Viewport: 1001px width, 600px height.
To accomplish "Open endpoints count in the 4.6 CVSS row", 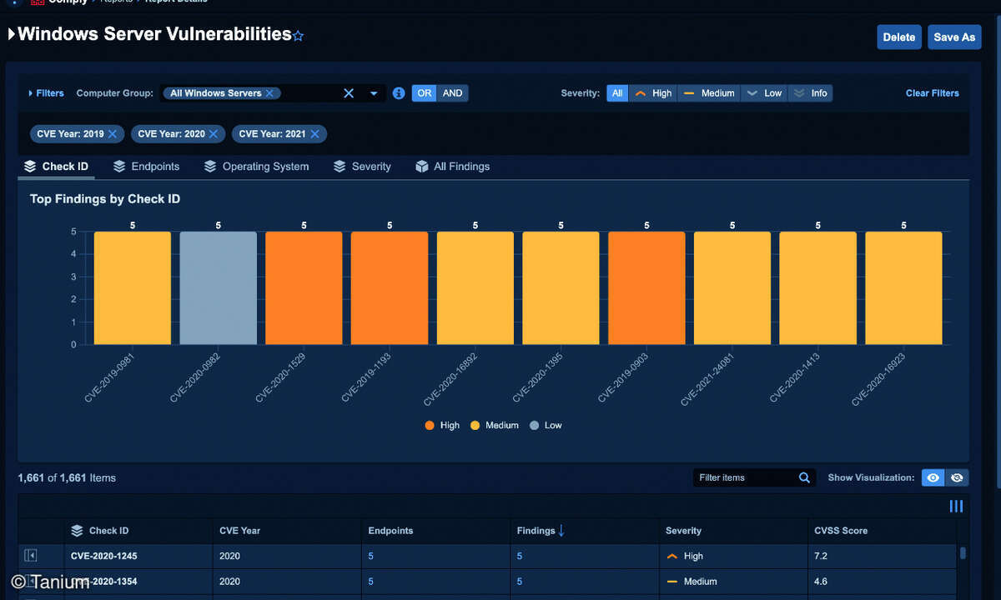I will point(370,582).
